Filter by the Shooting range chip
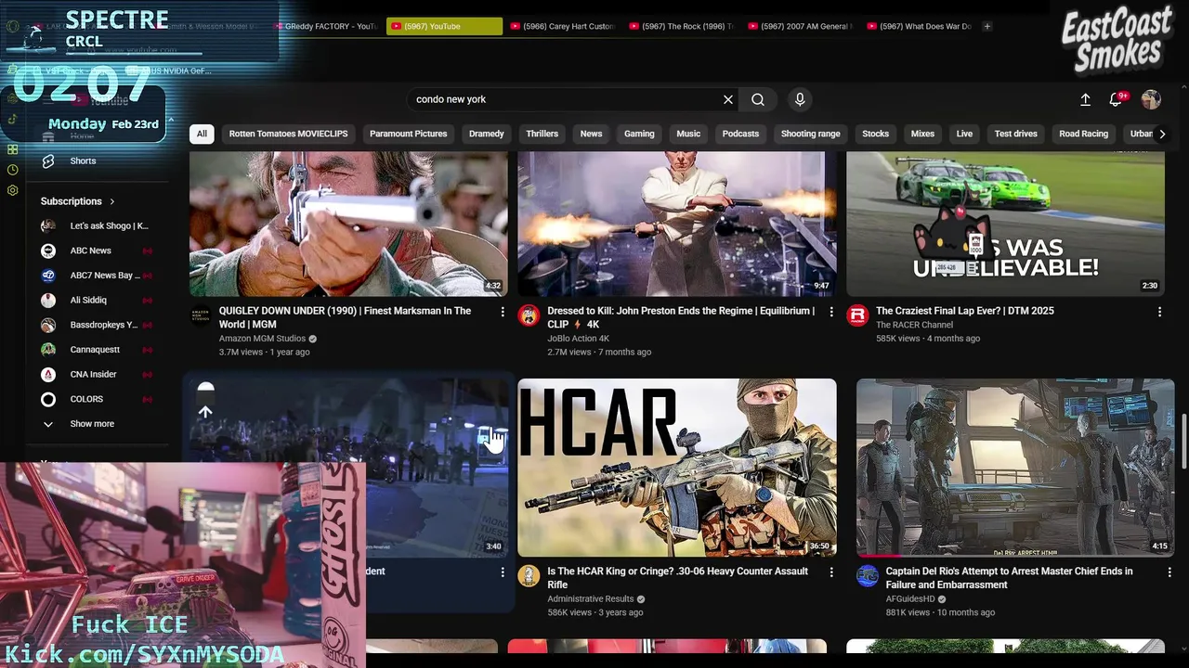Image resolution: width=1189 pixels, height=668 pixels. (x=810, y=134)
